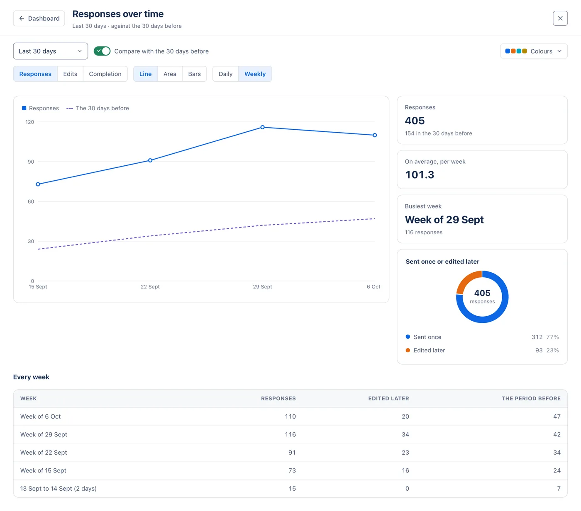Image resolution: width=581 pixels, height=511 pixels.
Task: Click the Responses legend blue square
Action: click(x=24, y=108)
